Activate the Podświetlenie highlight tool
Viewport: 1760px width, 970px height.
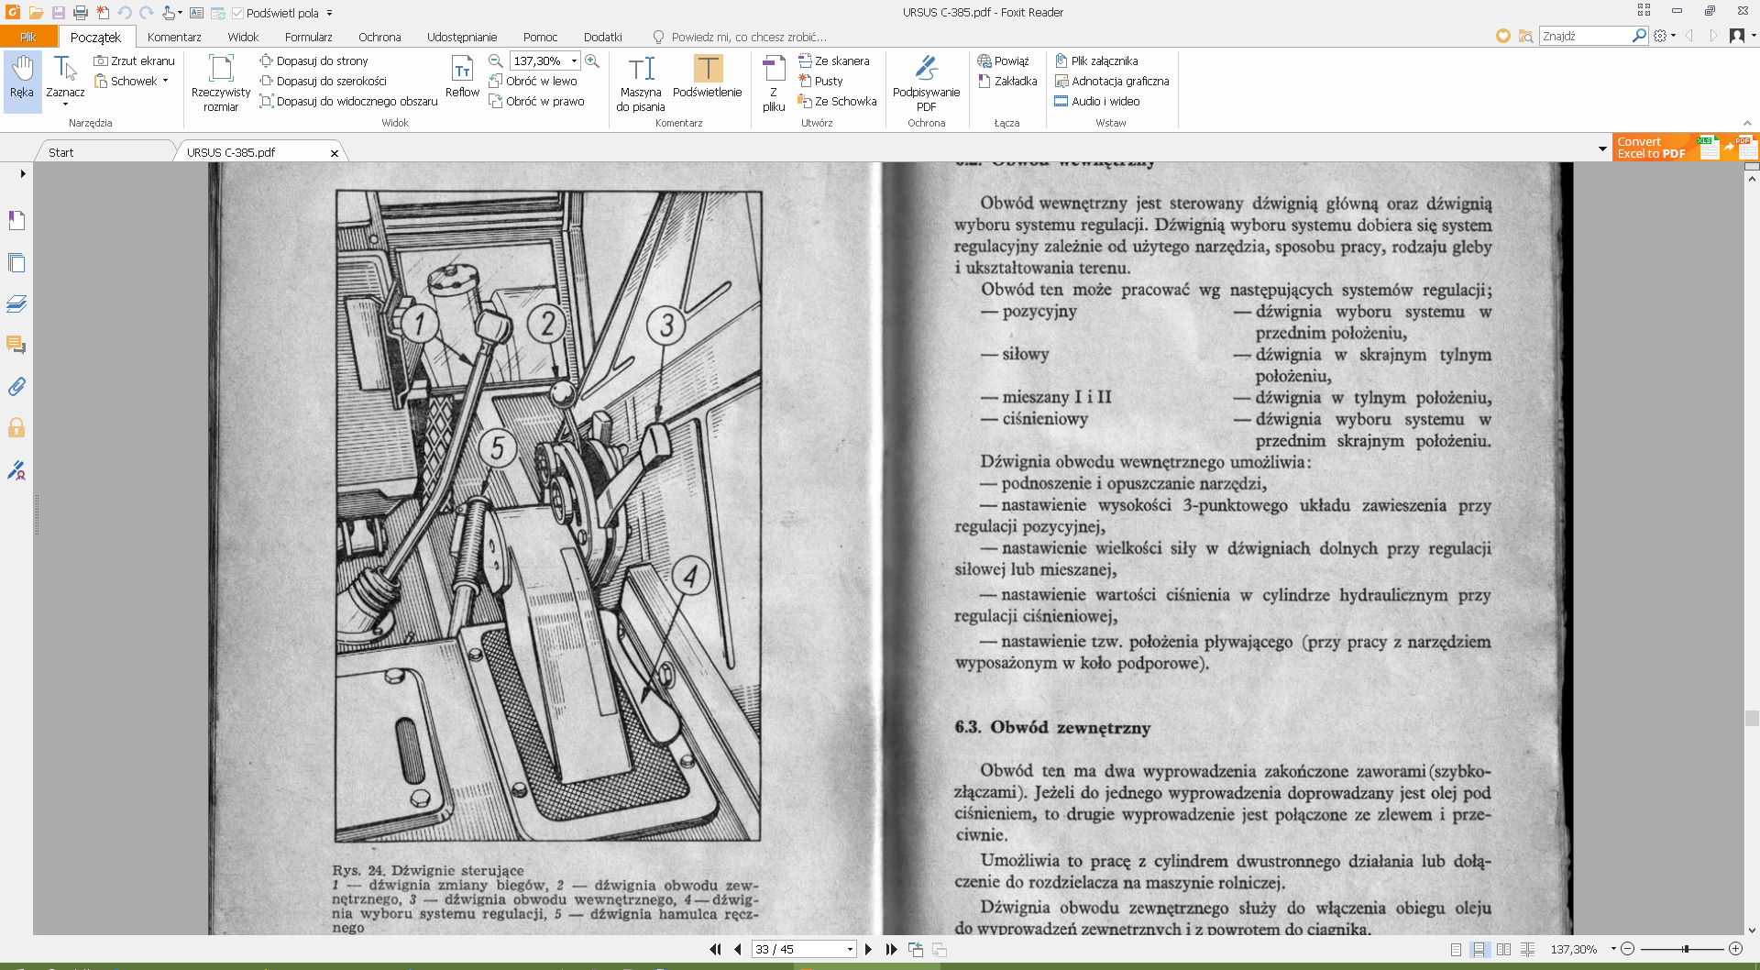[x=707, y=78]
